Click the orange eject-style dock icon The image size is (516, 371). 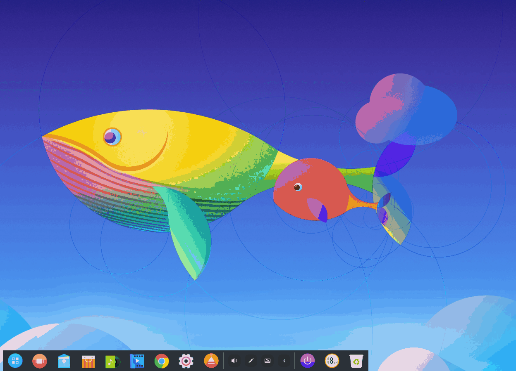pyautogui.click(x=211, y=361)
